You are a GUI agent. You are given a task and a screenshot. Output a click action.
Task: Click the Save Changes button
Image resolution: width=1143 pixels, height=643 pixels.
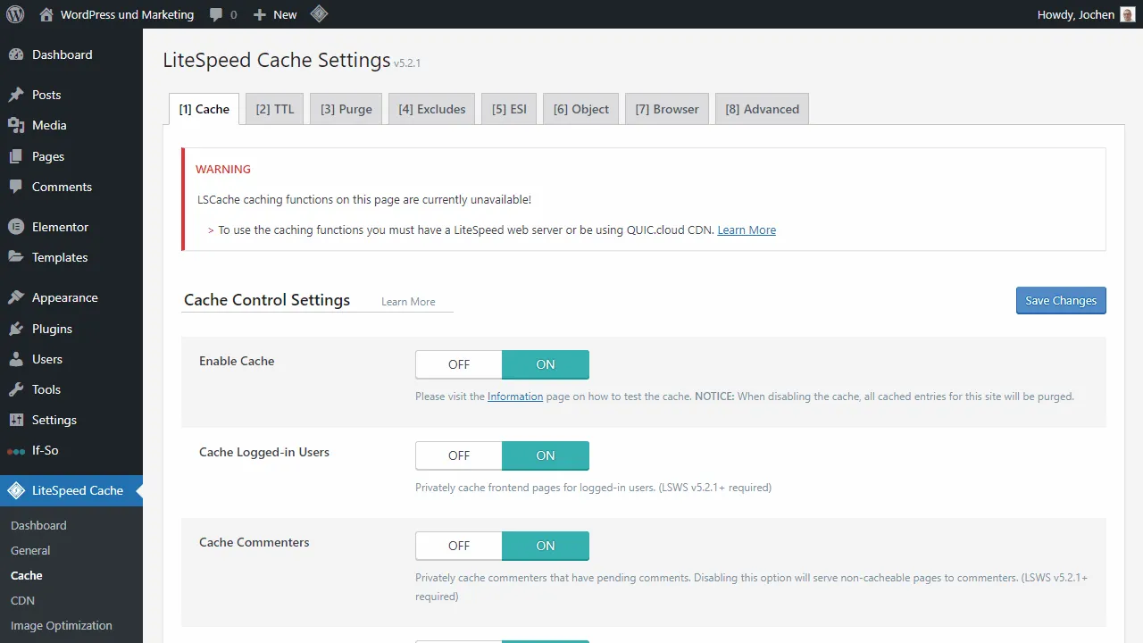1061,300
